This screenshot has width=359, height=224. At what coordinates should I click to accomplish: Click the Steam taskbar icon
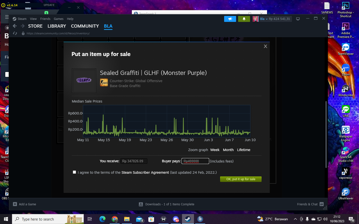click(x=188, y=219)
